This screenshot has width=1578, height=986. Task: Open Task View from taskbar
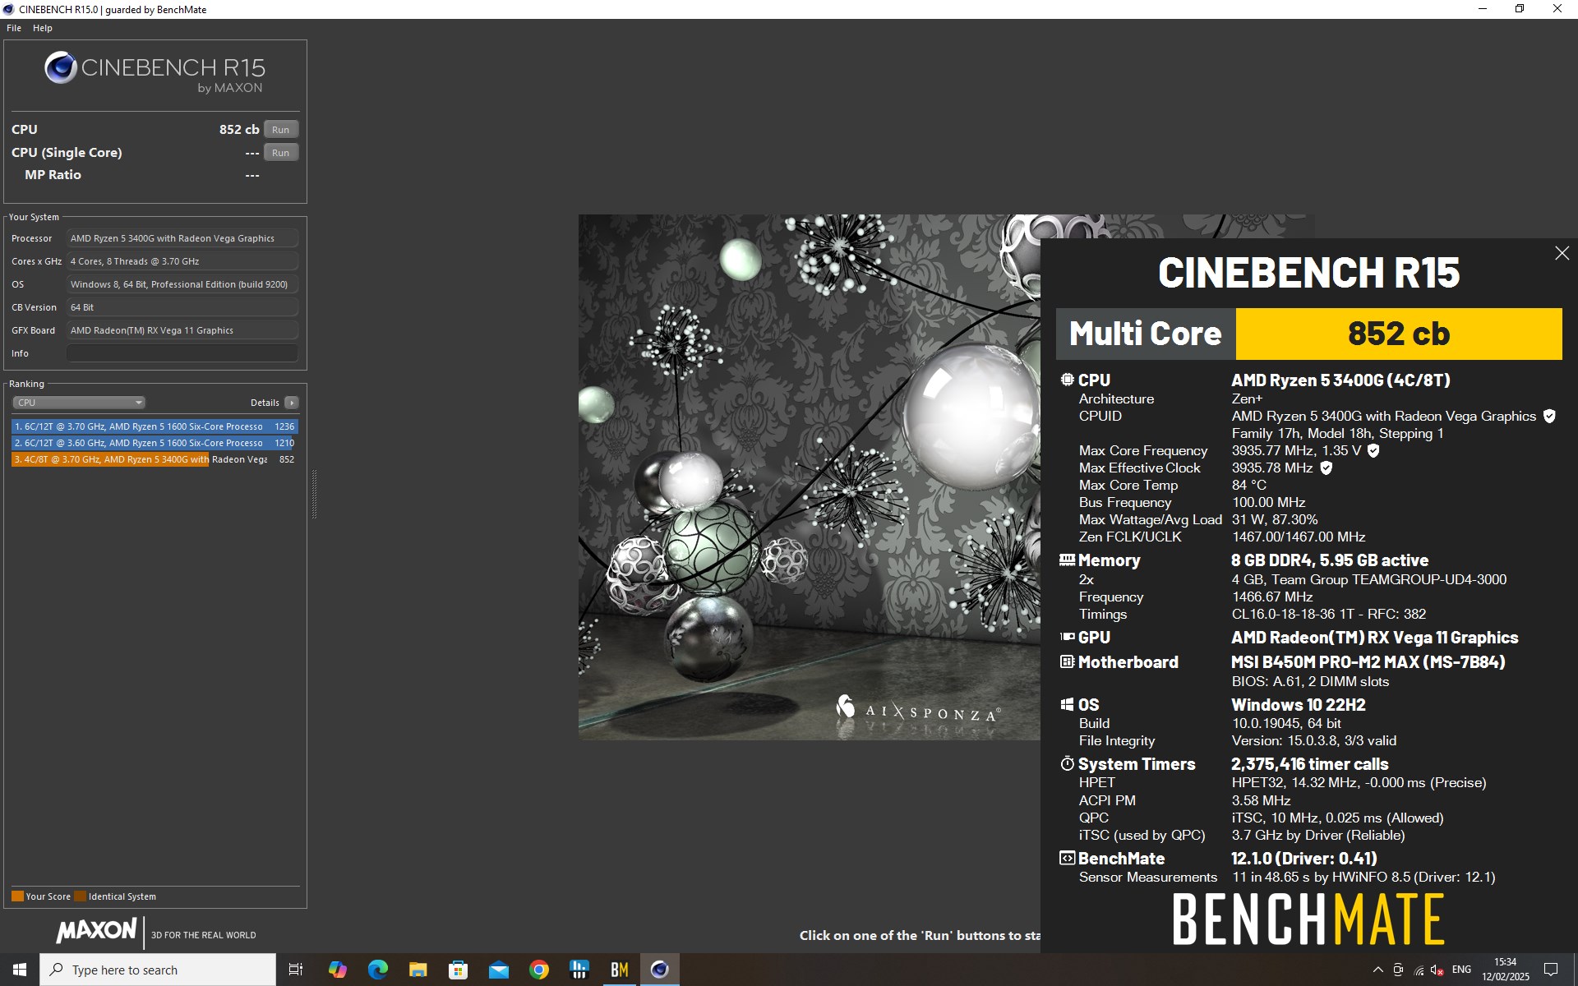pyautogui.click(x=295, y=970)
